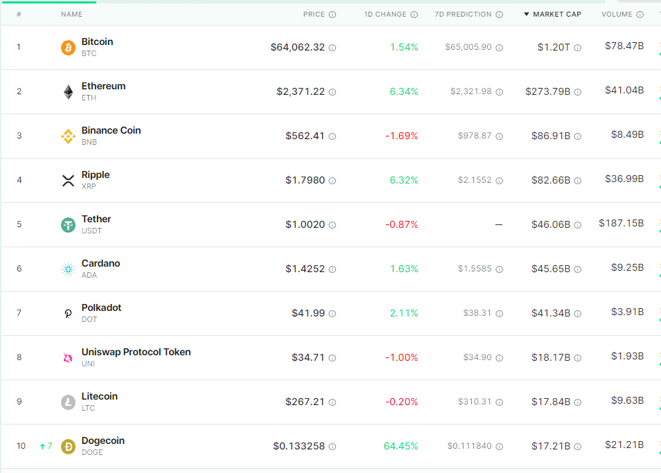Open the Binance Coin page

pos(111,130)
